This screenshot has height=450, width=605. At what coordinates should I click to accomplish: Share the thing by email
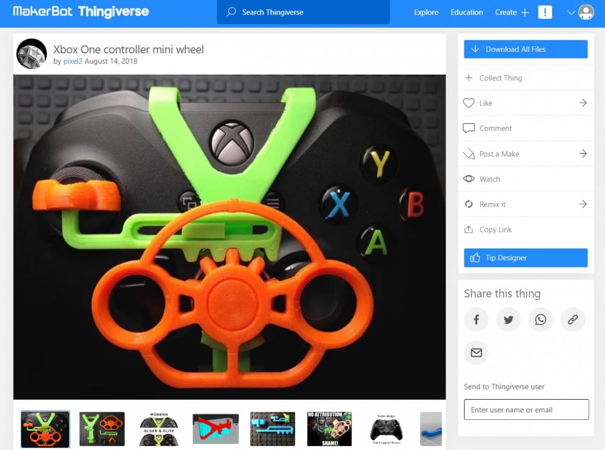point(476,353)
